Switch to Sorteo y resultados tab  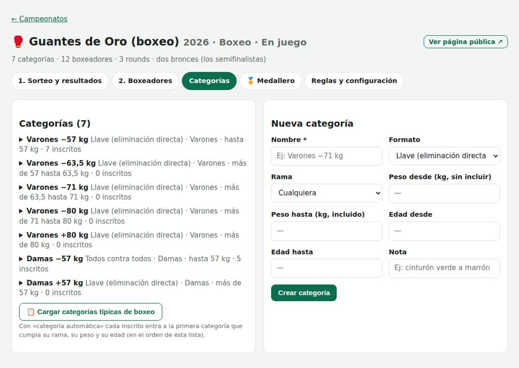[x=60, y=81]
